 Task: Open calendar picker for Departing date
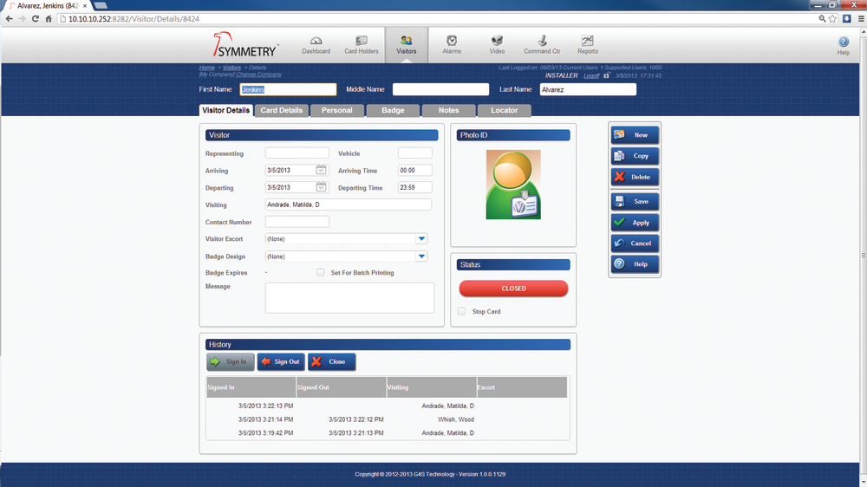click(x=322, y=187)
